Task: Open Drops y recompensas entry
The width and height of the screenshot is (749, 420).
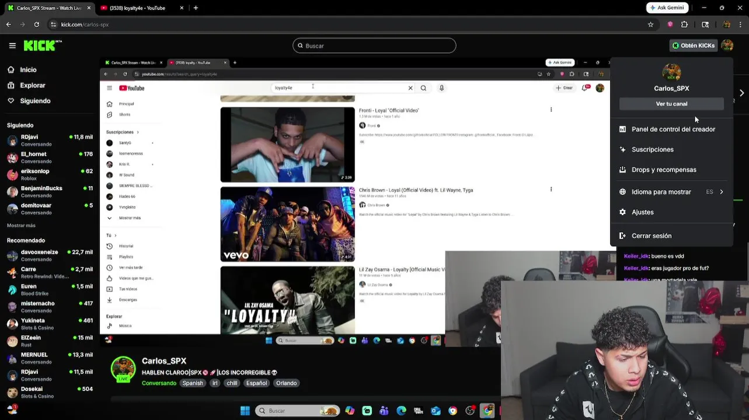Action: click(x=671, y=170)
